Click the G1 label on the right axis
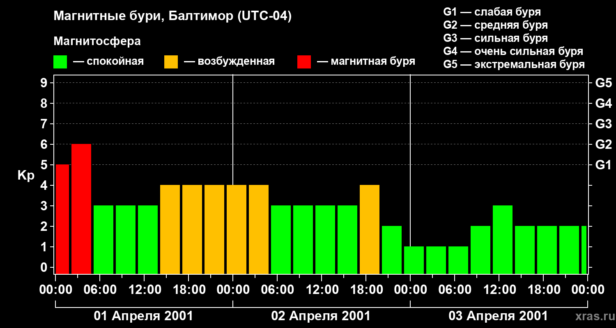The image size is (616, 328). [x=603, y=165]
